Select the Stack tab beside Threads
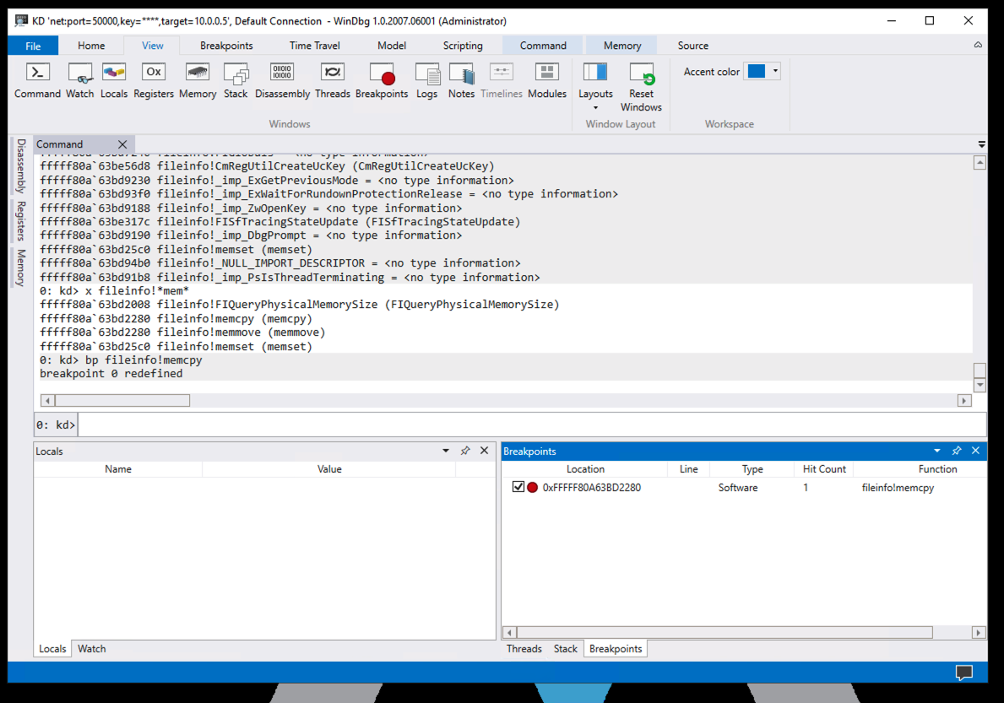 tap(565, 648)
